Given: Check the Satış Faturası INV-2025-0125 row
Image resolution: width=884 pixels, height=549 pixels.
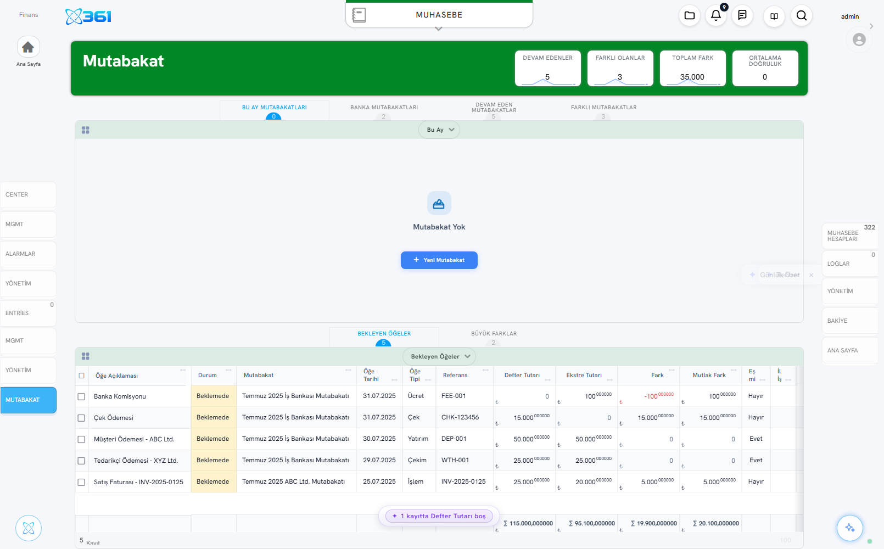Looking at the screenshot, I should pyautogui.click(x=82, y=482).
